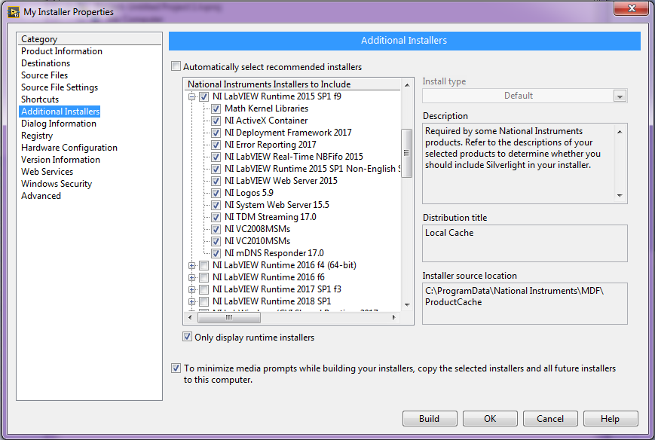Toggle NI mDNS Responder 17.0 checkbox

(x=216, y=254)
